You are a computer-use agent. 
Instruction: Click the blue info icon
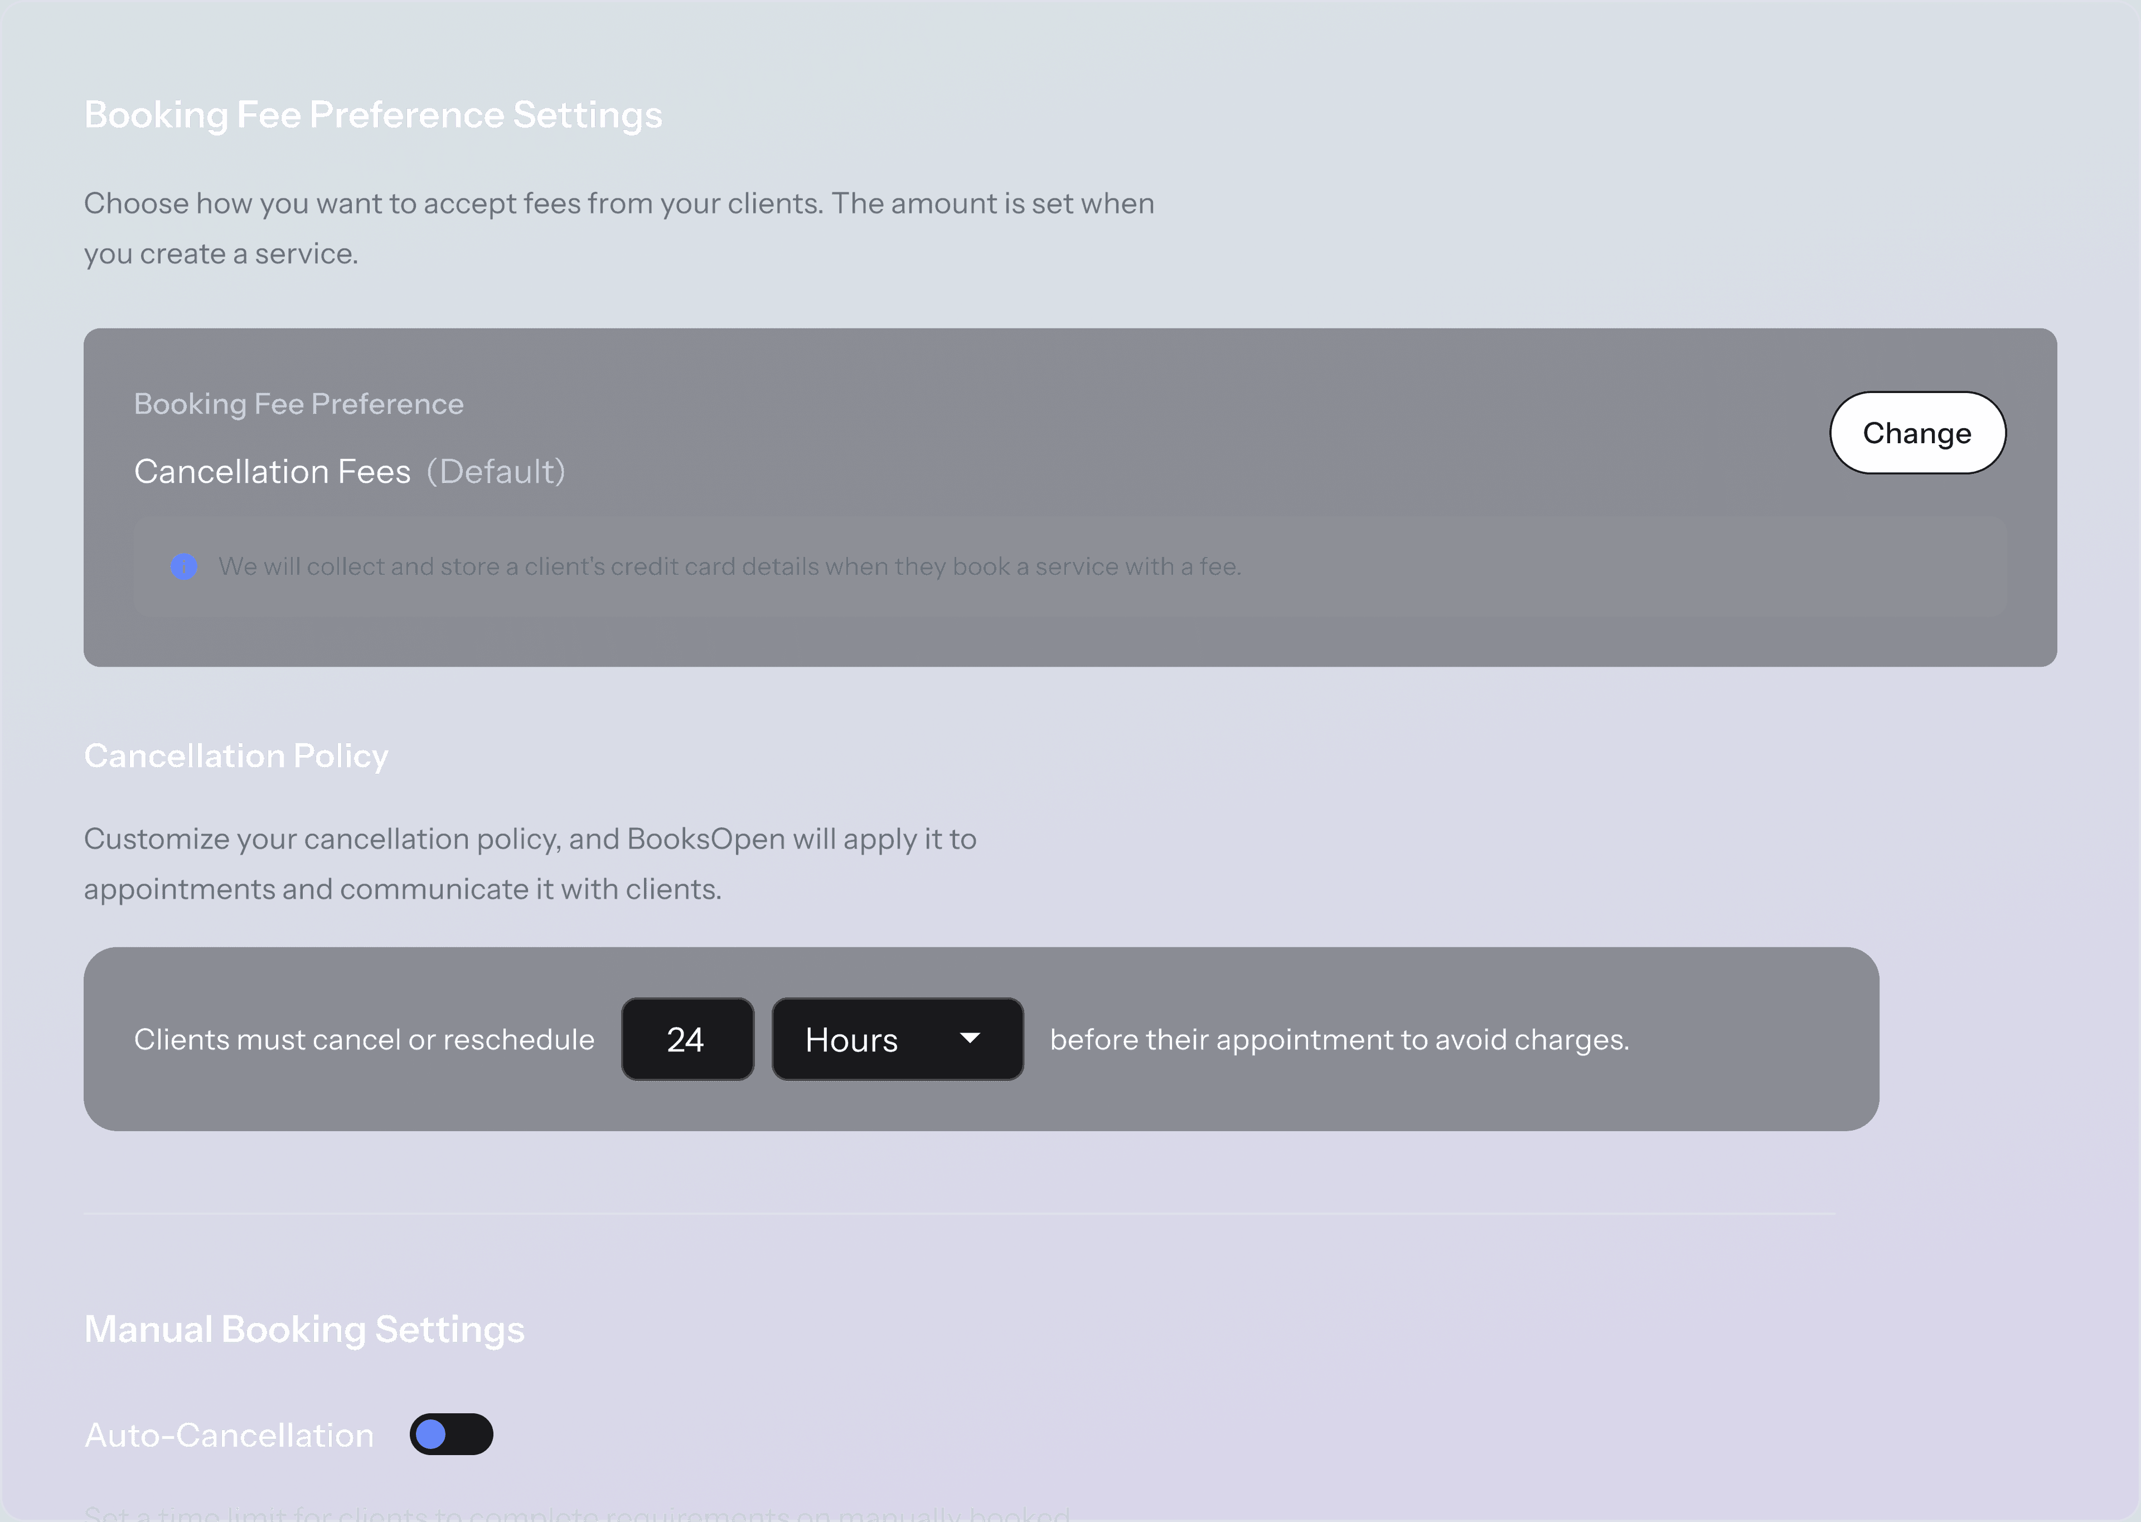183,566
